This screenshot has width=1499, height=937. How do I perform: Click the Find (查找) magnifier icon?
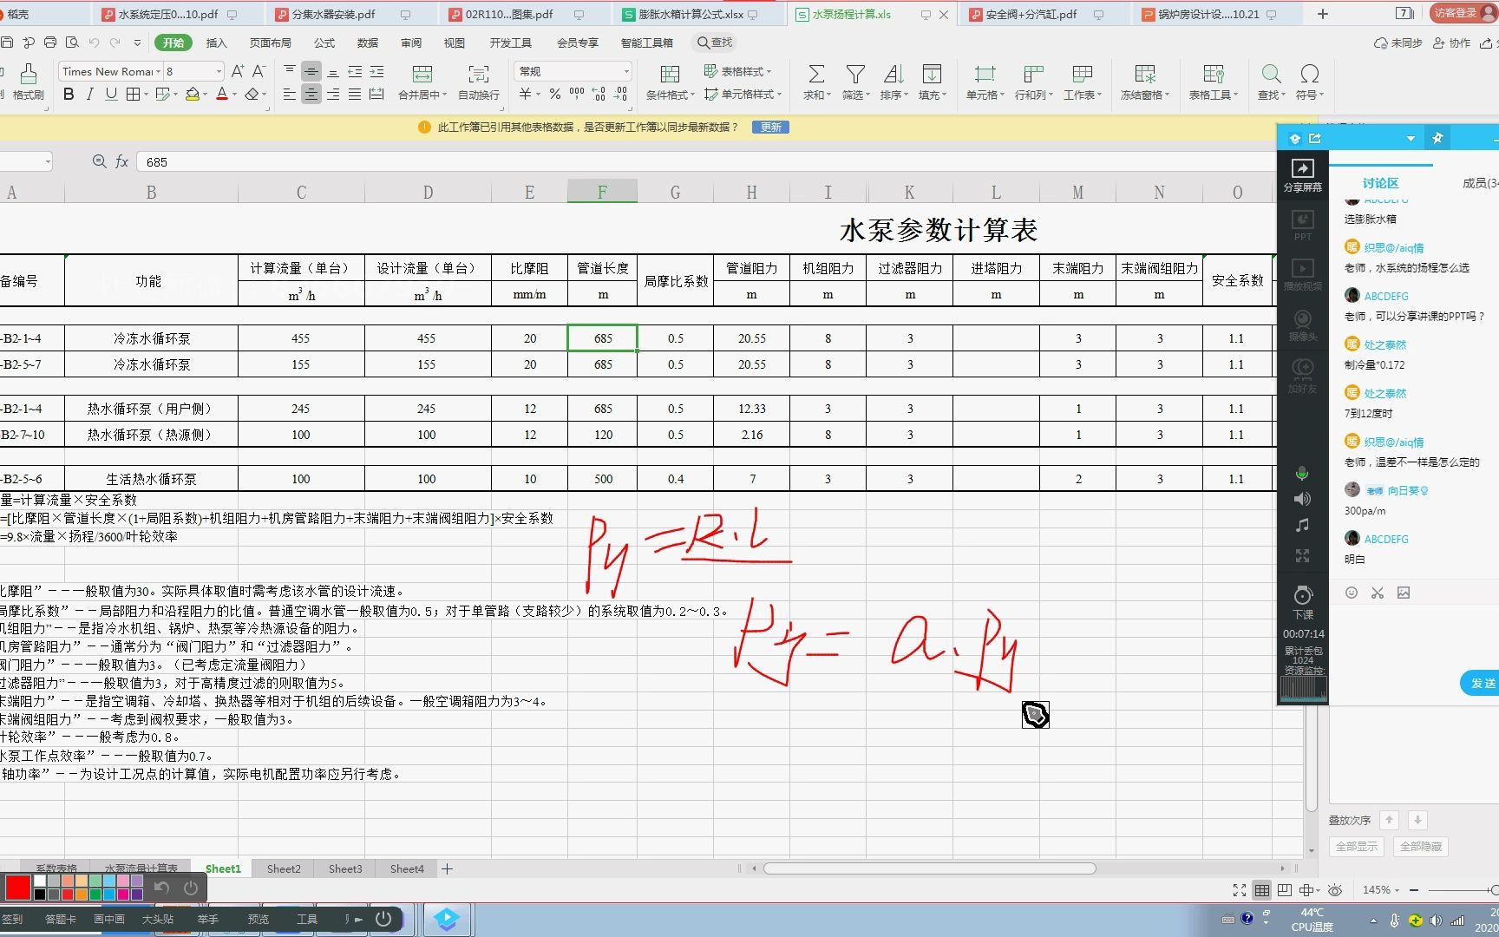point(1271,74)
